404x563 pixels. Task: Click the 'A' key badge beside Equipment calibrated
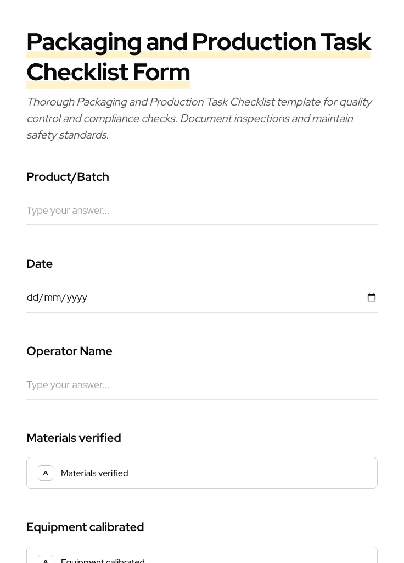pos(46,560)
